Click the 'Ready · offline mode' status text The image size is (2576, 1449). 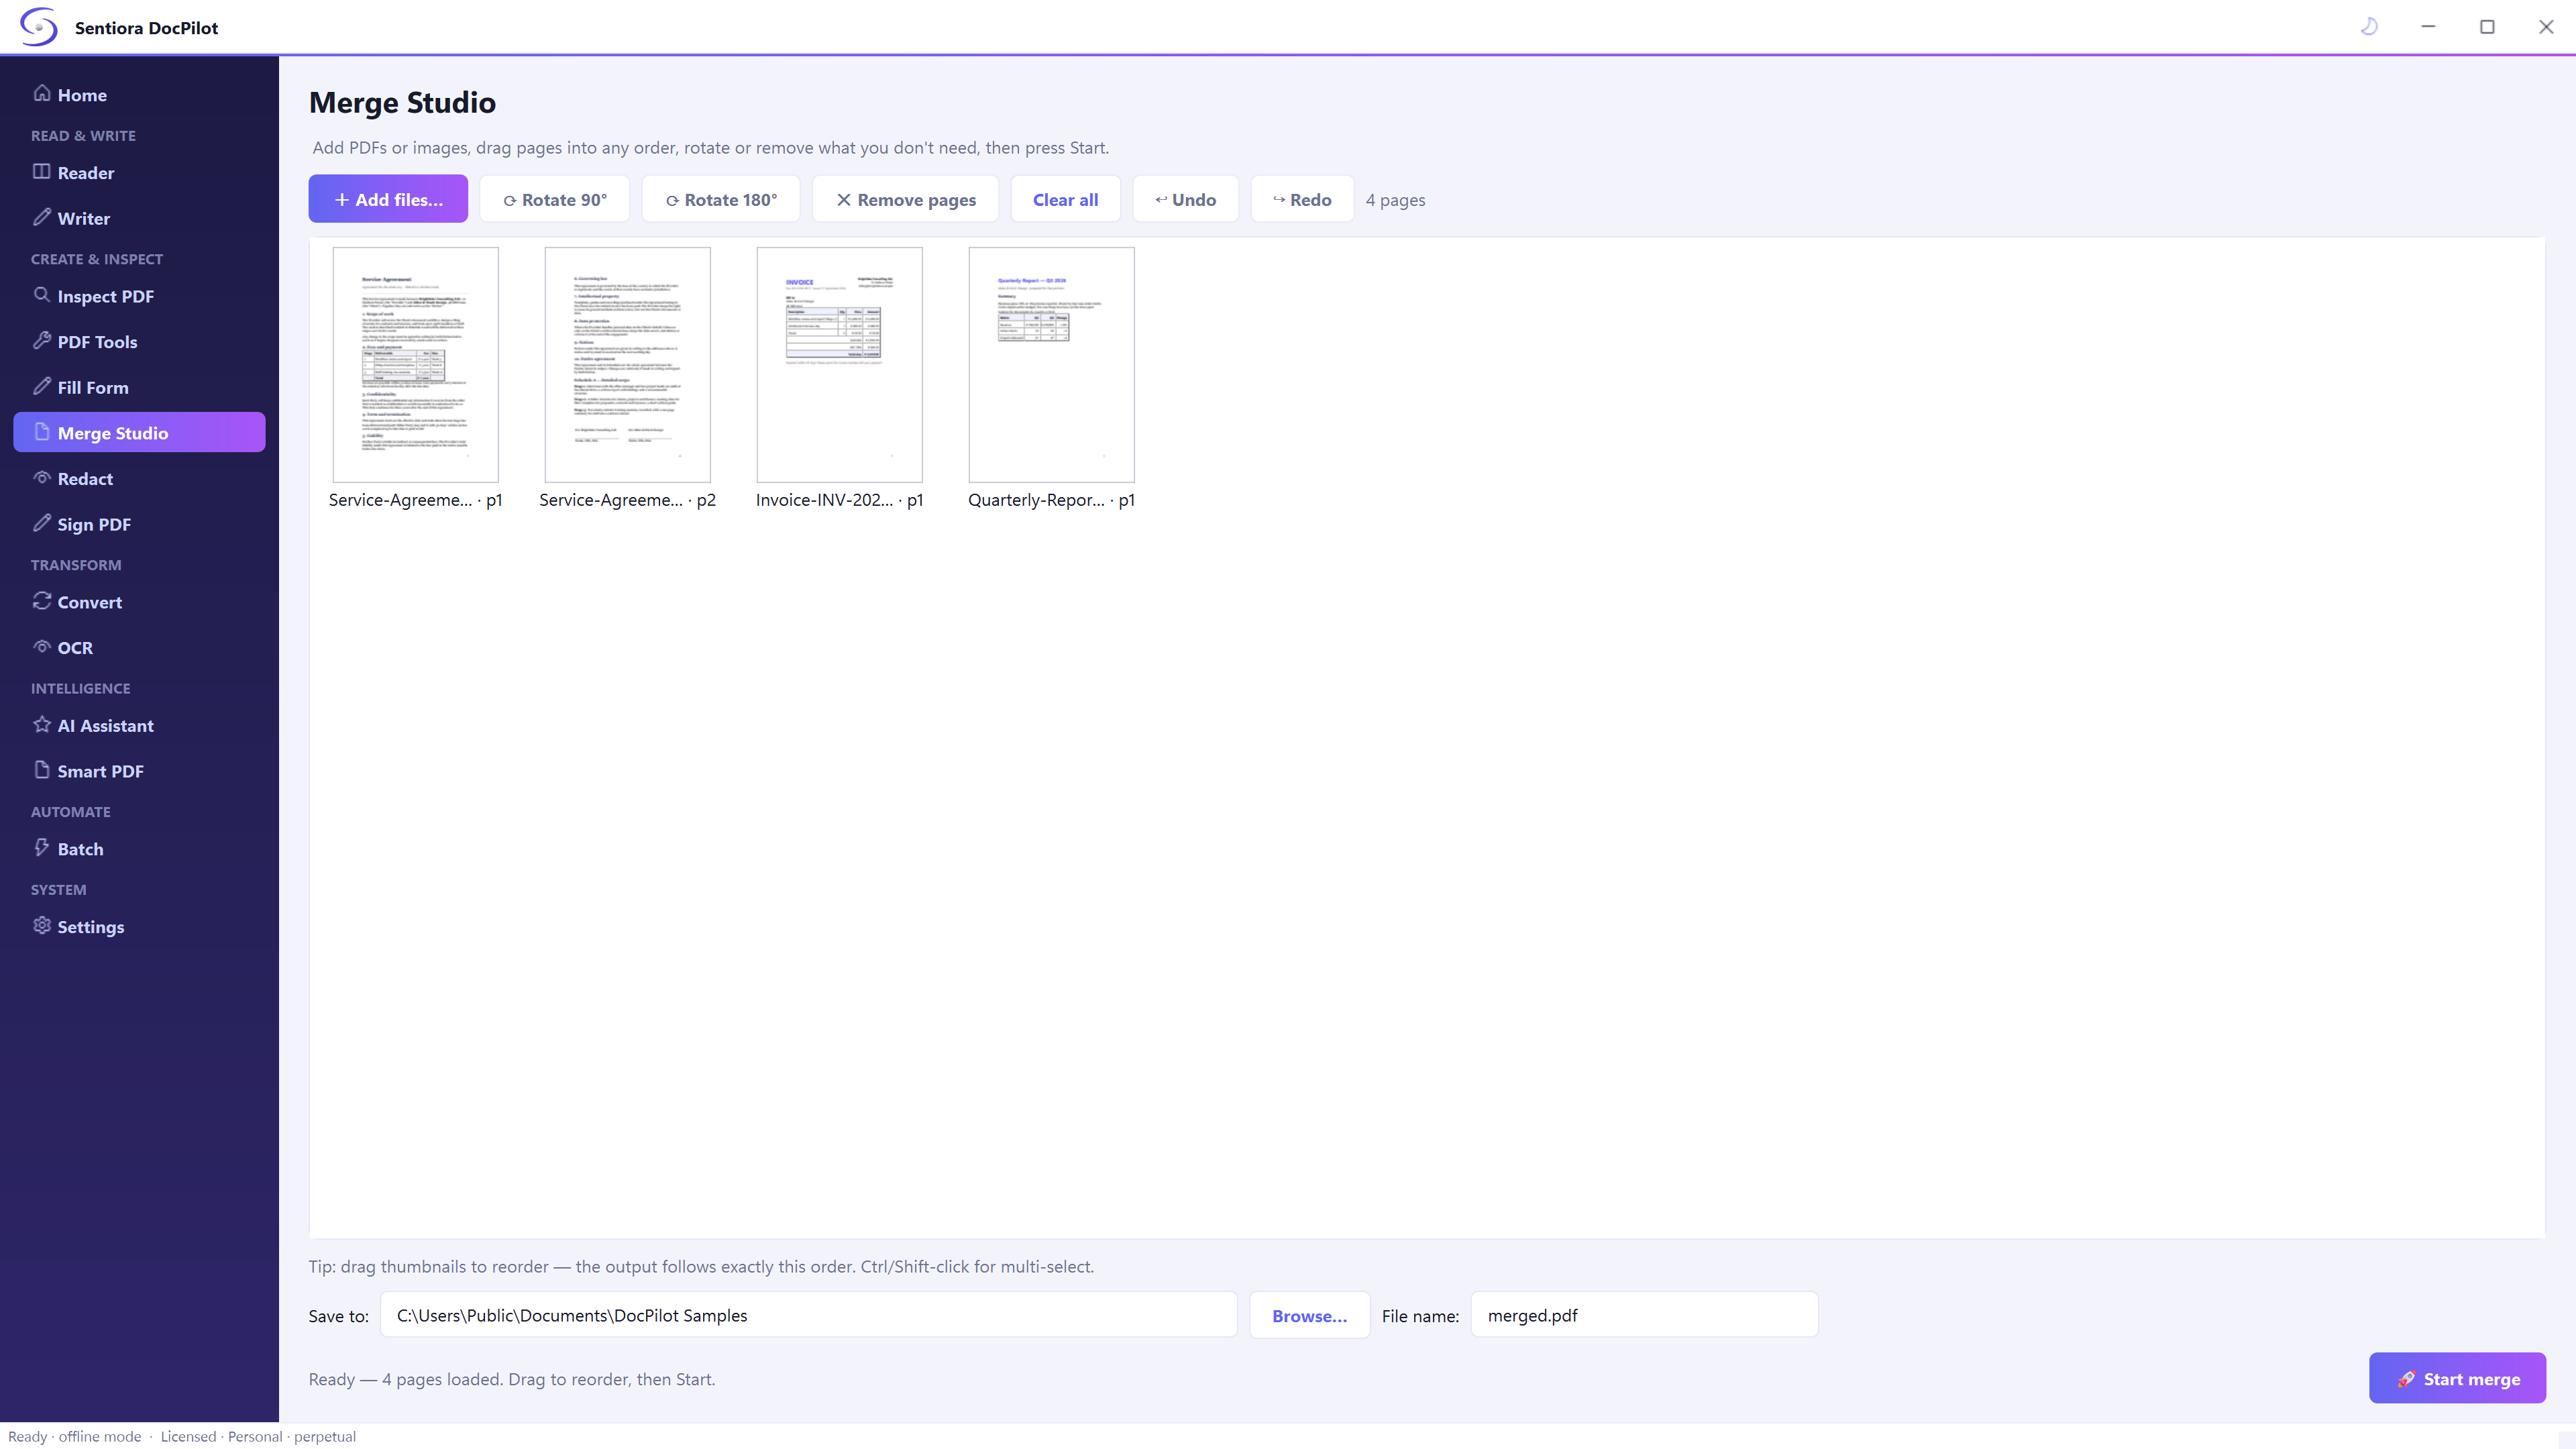(75, 1436)
